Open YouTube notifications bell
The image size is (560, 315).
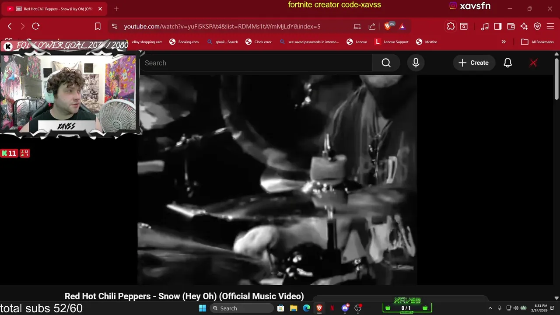tap(507, 63)
